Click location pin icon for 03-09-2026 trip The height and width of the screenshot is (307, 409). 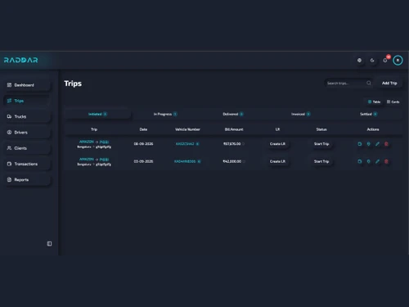(x=368, y=161)
